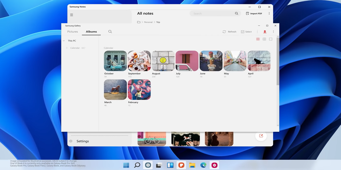Click the Refresh button in Gallery
This screenshot has width=341, height=170.
pyautogui.click(x=229, y=32)
